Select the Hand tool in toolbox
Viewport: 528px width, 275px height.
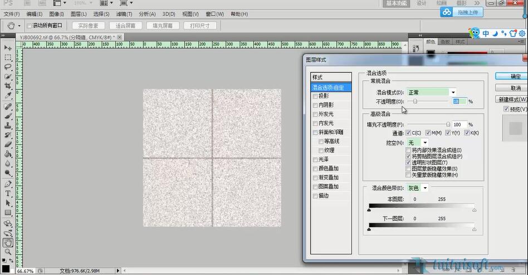[8, 243]
